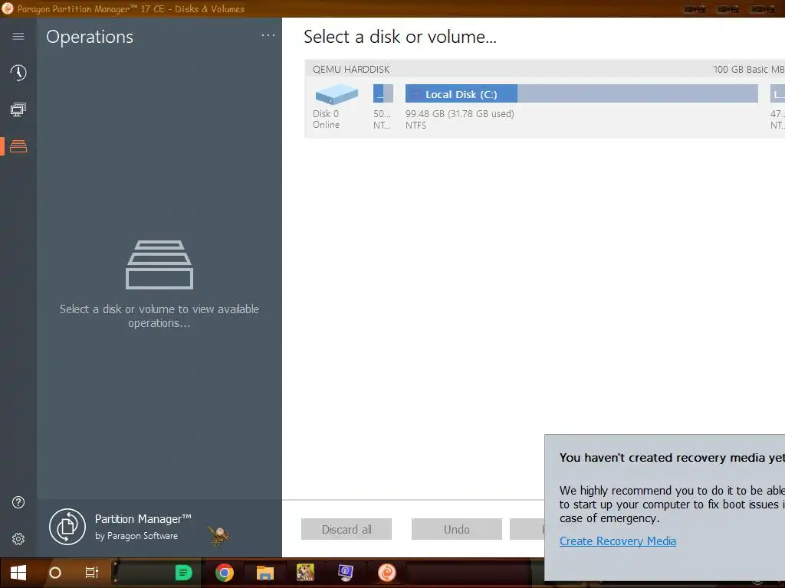Viewport: 785px width, 588px height.
Task: Open the computers view sidebar icon
Action: click(18, 109)
